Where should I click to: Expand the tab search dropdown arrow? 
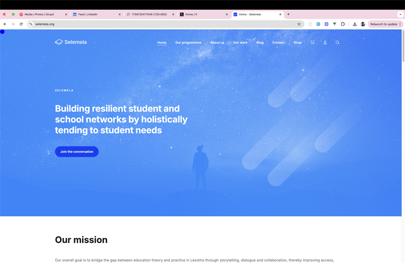tap(400, 14)
